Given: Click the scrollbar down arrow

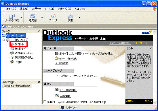Looking at the screenshot, I should coord(155,102).
